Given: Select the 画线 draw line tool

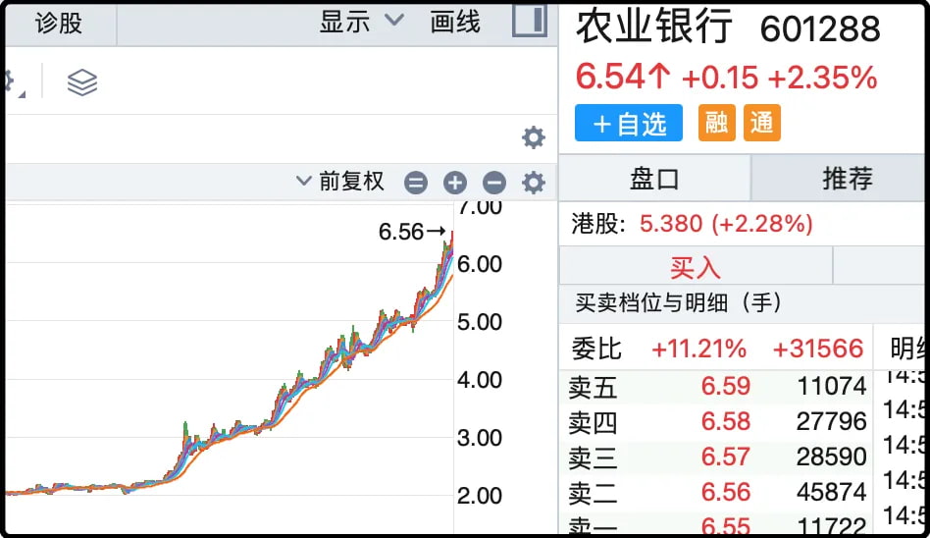Looking at the screenshot, I should [455, 22].
